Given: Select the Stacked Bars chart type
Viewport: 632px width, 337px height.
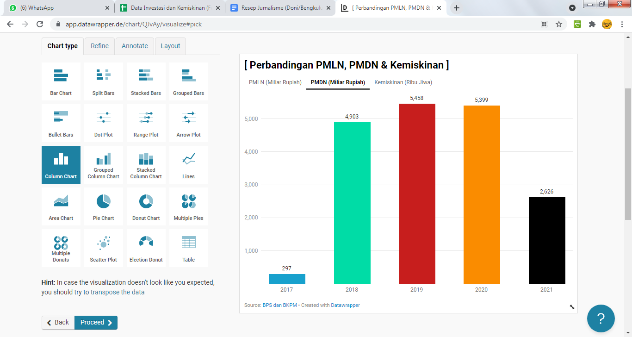Looking at the screenshot, I should coord(146,81).
